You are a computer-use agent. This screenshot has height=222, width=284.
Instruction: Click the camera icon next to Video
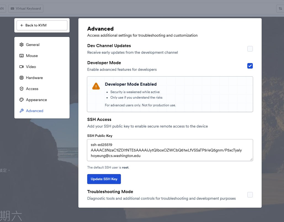click(22, 67)
